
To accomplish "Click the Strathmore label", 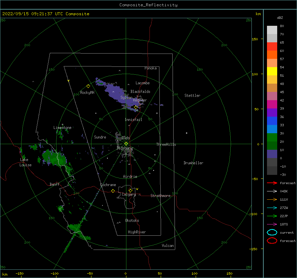I will (x=160, y=196).
